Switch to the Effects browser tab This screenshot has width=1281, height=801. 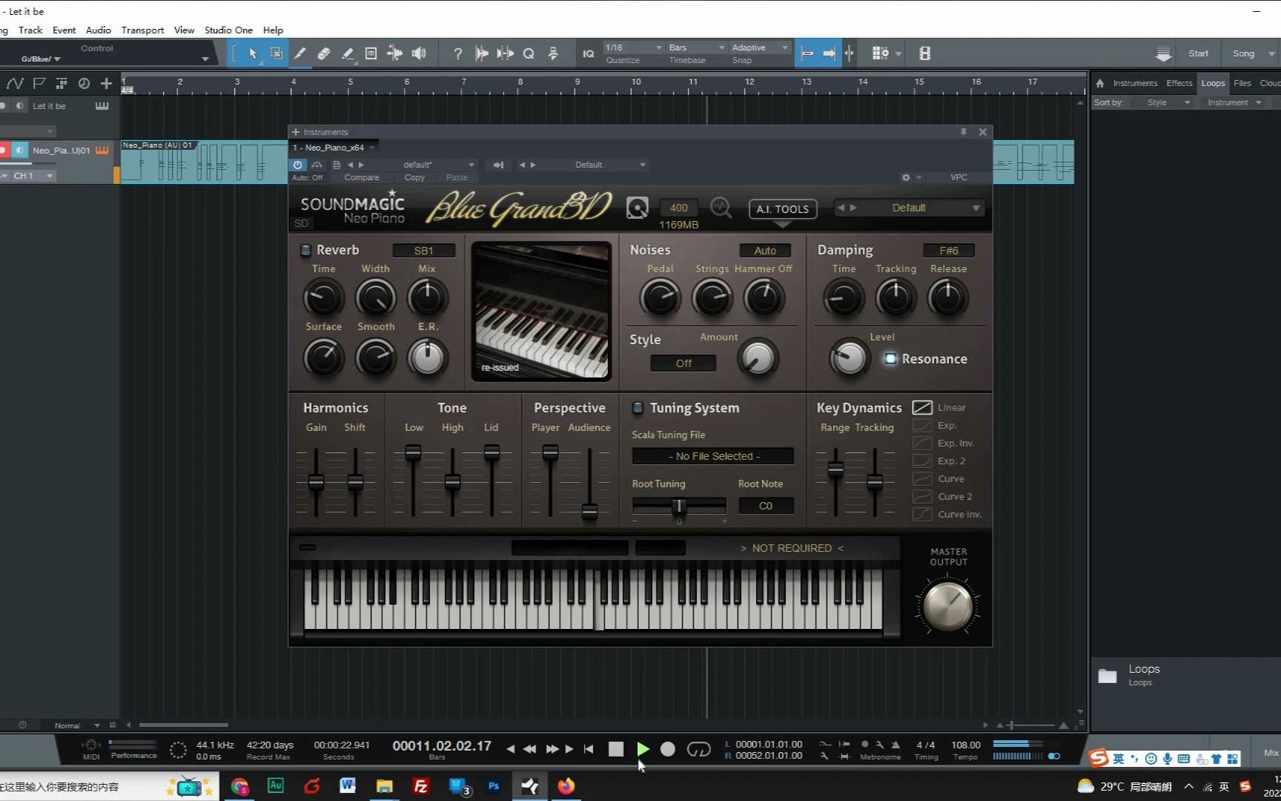point(1179,83)
